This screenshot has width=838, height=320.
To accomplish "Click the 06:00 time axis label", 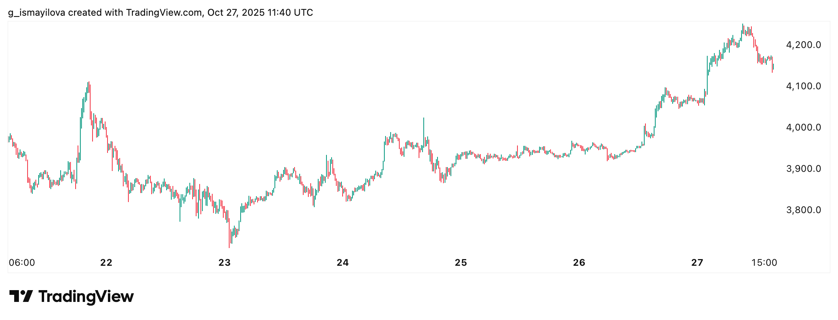I will (22, 263).
